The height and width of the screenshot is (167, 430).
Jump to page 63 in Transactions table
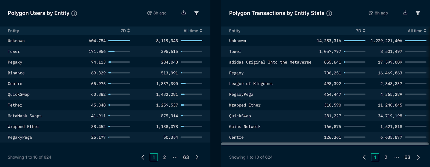[407, 157]
